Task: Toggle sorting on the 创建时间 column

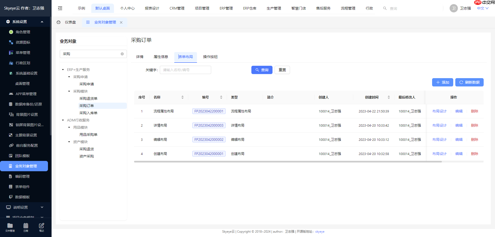Action: pyautogui.click(x=389, y=97)
